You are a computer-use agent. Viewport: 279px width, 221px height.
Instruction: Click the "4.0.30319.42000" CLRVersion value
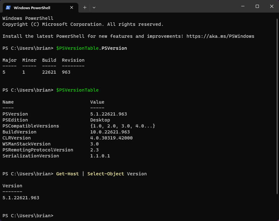coord(111,138)
